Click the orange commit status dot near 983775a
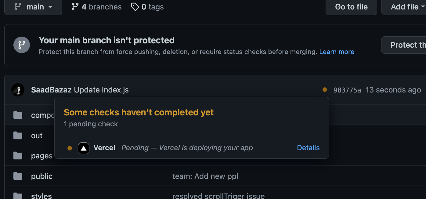Image resolution: width=426 pixels, height=199 pixels. [324, 90]
